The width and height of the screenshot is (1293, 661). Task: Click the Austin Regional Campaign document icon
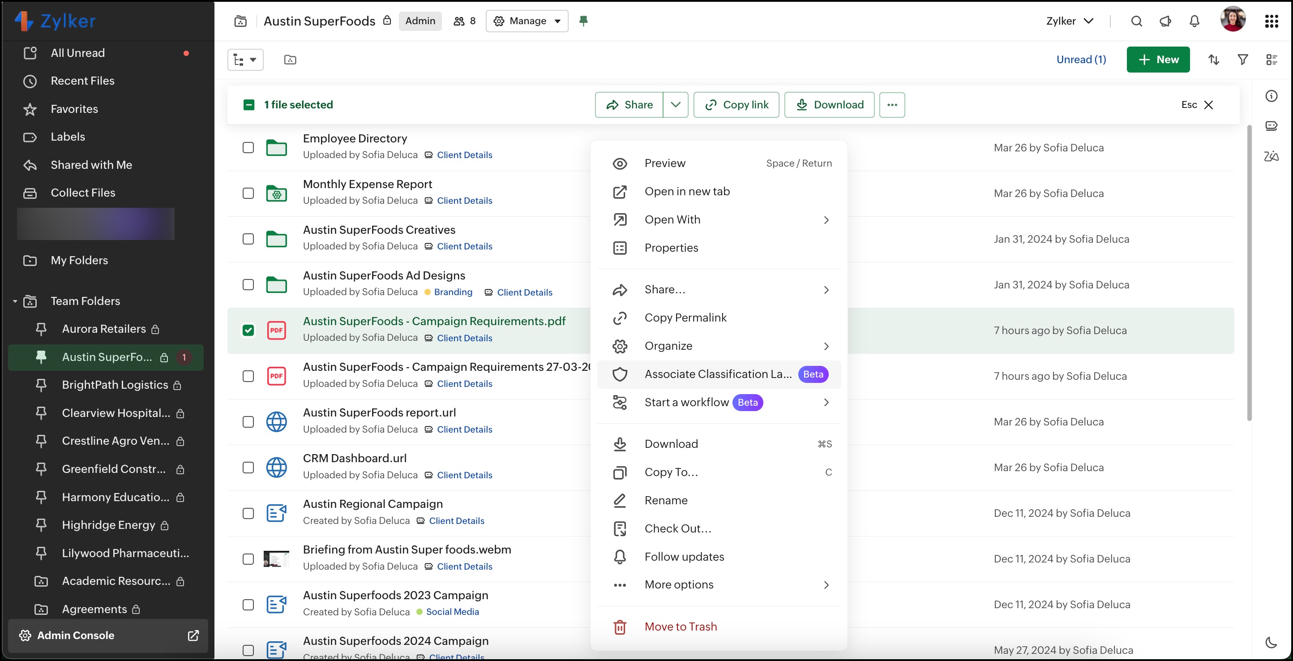click(x=276, y=513)
